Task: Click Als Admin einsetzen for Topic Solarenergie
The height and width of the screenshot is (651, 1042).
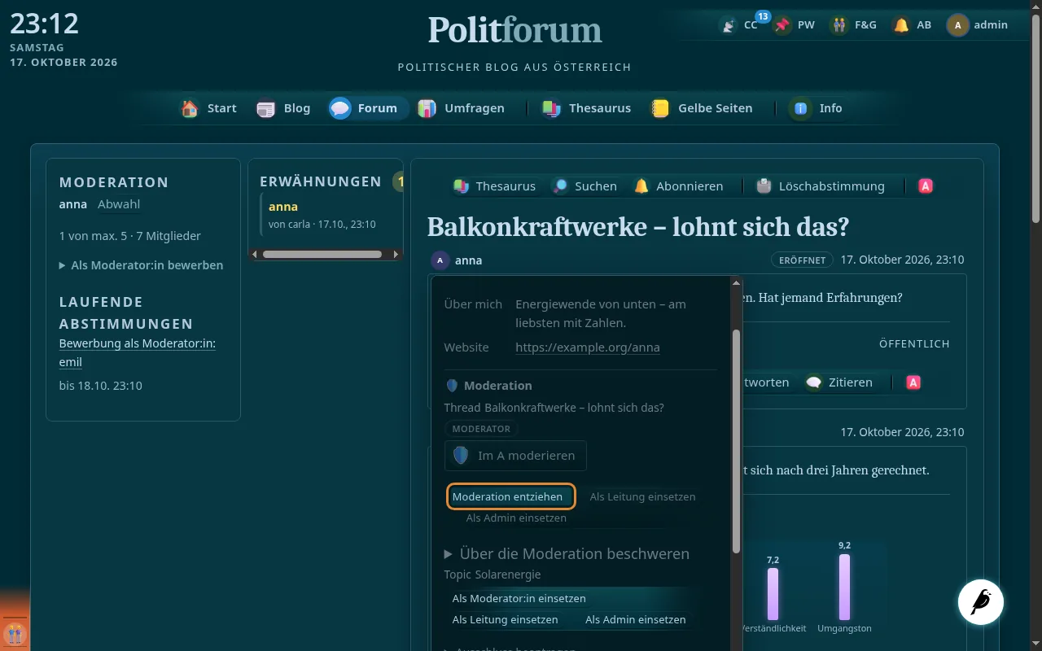Action: [636, 619]
